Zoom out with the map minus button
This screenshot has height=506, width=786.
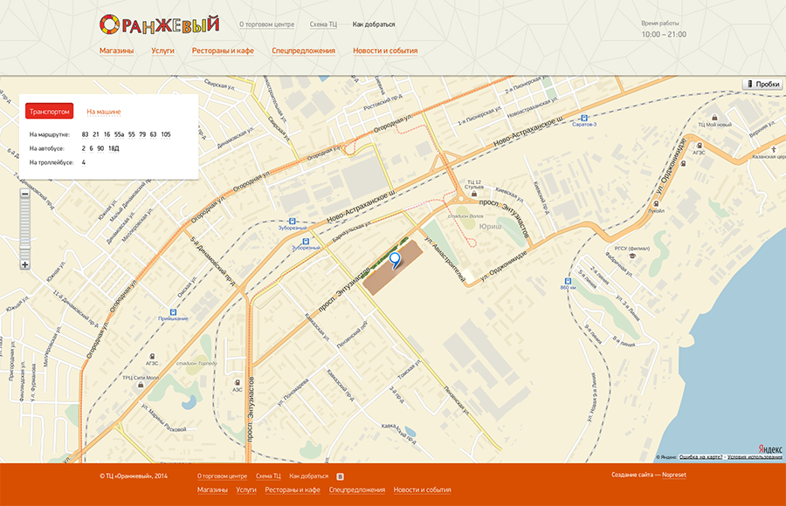pyautogui.click(x=24, y=194)
